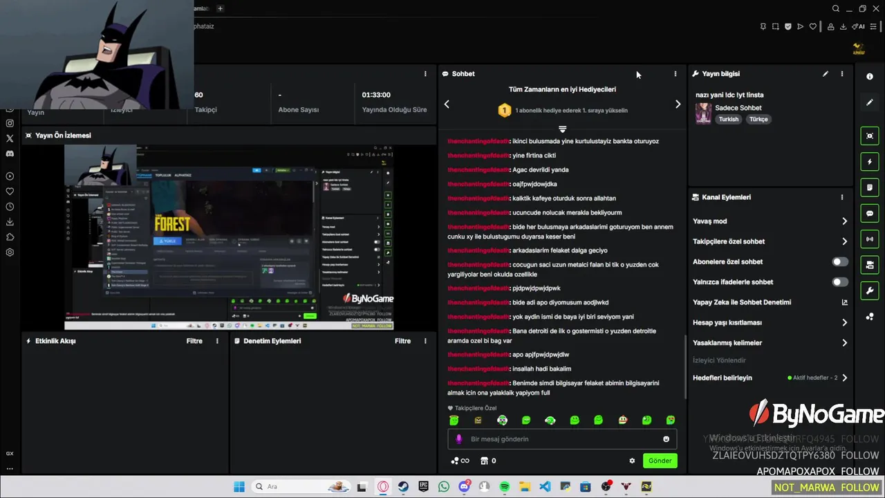This screenshot has height=498, width=885.
Task: Open Etkinlik Akışı three-dot menu
Action: tap(217, 341)
